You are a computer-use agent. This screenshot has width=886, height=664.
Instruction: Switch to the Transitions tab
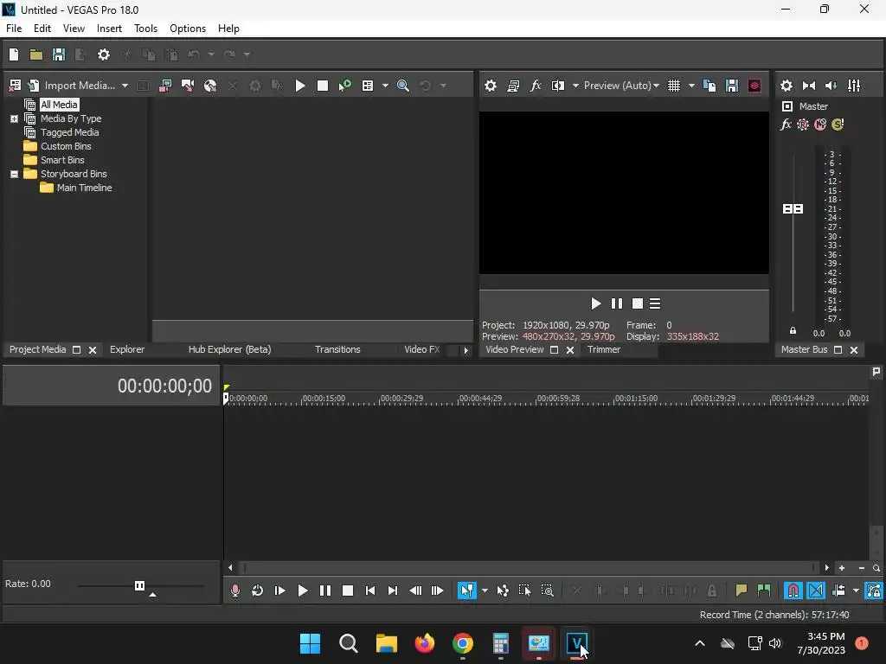point(337,349)
